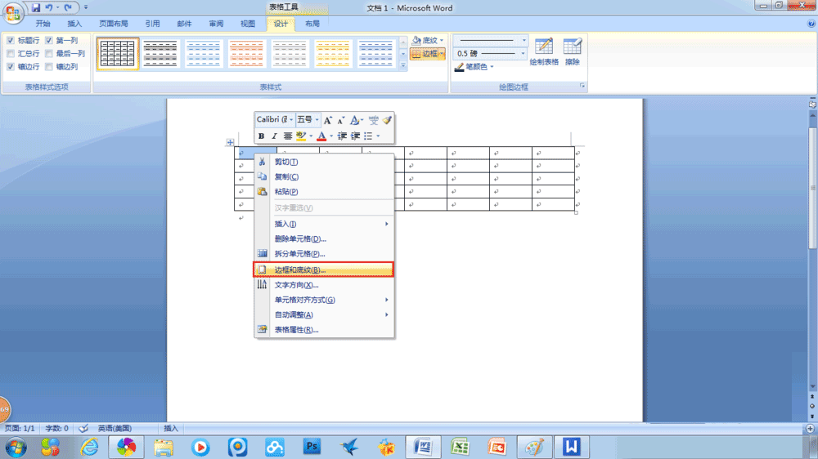Open the 开始 ribbon tab
Screen dimensions: 818x459
[43, 24]
